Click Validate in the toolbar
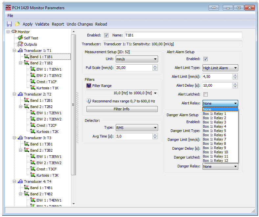 tap(42, 24)
